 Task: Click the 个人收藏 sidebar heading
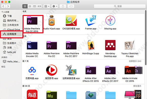pos(5,12)
